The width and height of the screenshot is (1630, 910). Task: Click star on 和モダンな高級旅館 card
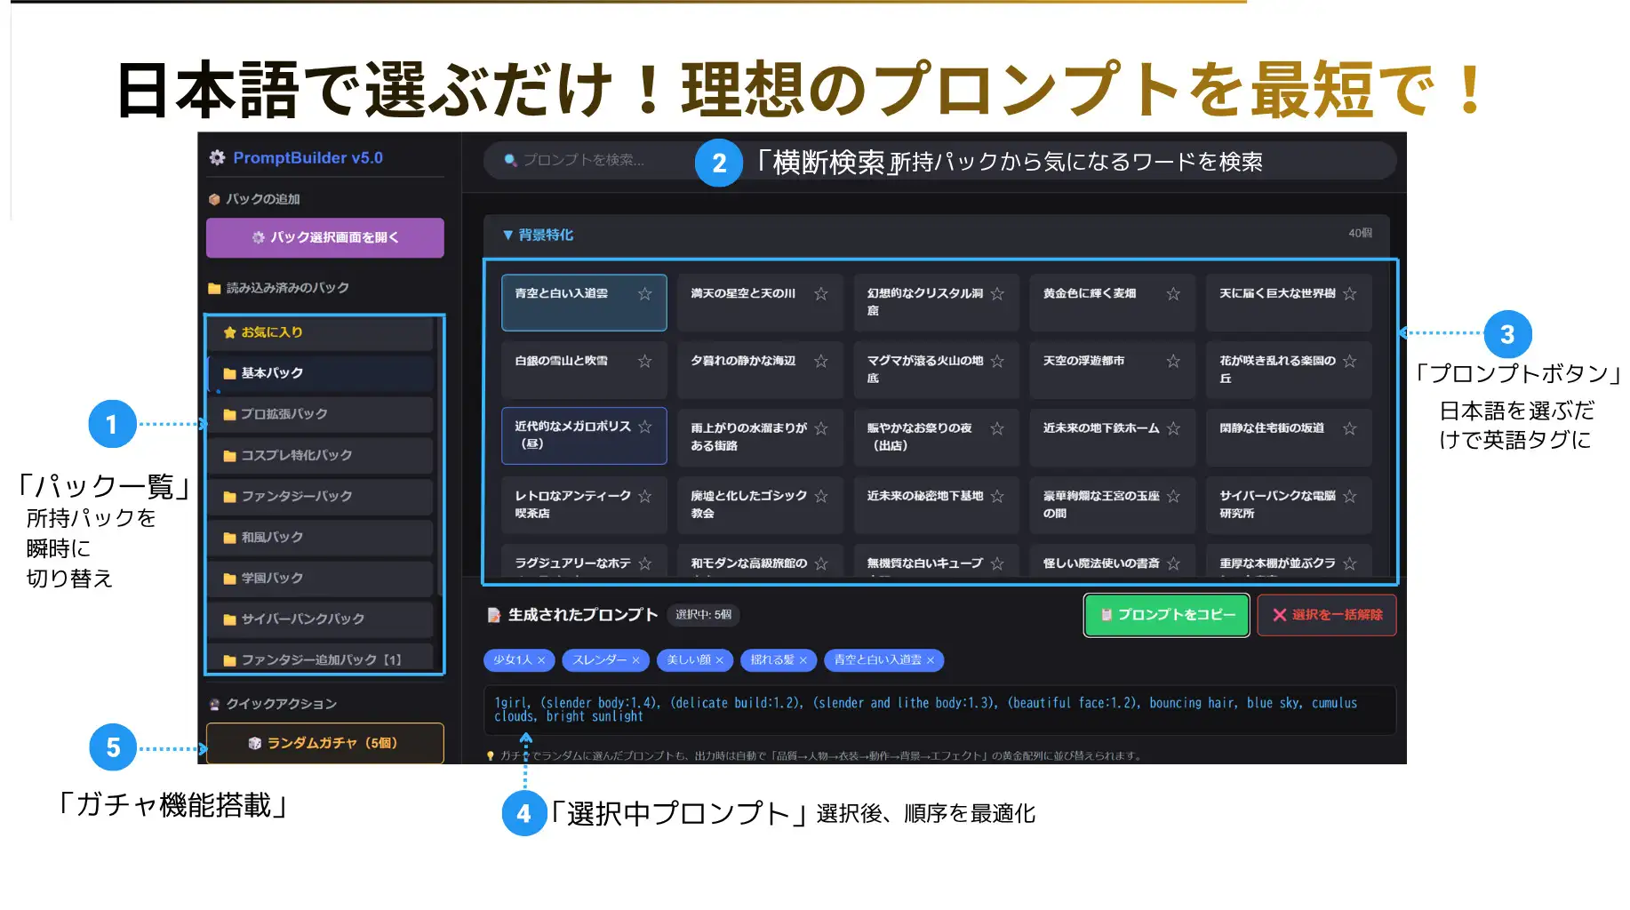coord(821,564)
